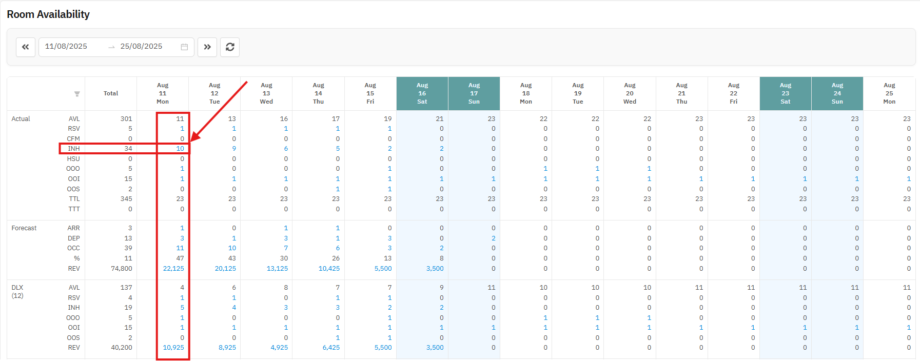Click the start date field 11/08/2025

(66, 47)
